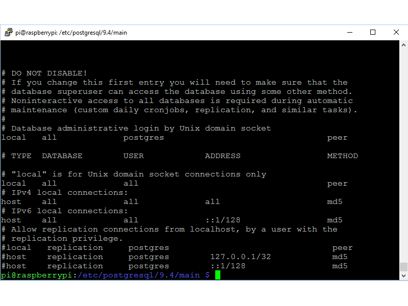Click 'maintenance (custom daily cronjobs' line
Viewport: 408px width, 306px height.
click(179, 110)
